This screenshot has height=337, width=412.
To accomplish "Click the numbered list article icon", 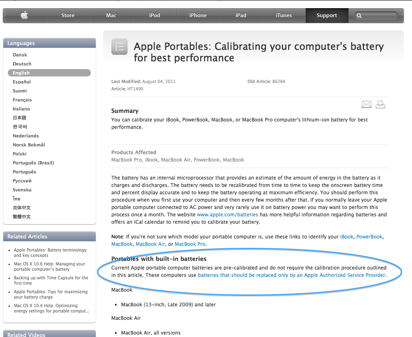I will click(119, 47).
